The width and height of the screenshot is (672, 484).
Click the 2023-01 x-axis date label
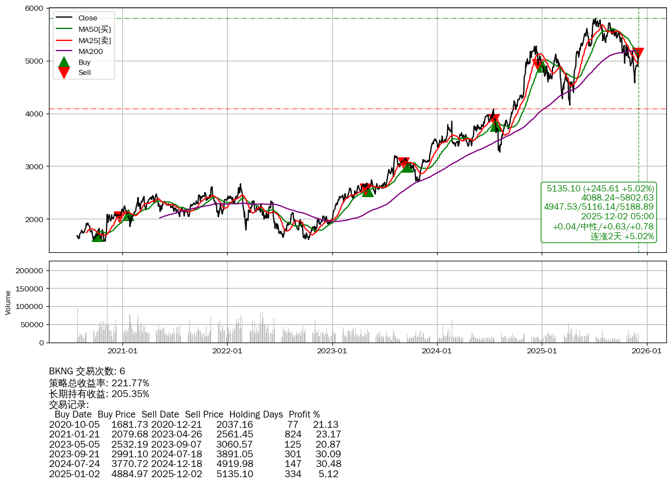pos(332,351)
